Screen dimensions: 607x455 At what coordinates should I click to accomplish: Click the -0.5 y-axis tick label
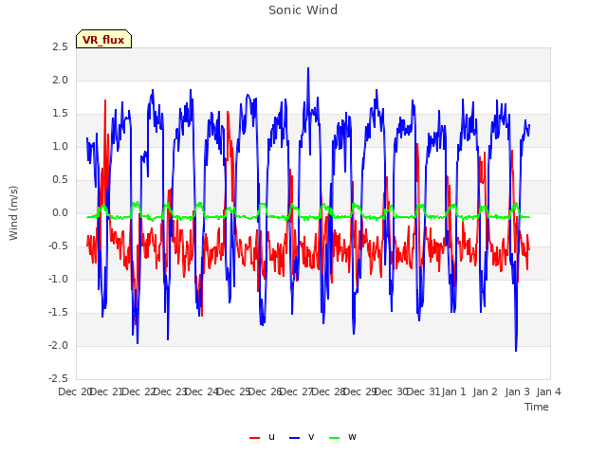tap(58, 246)
